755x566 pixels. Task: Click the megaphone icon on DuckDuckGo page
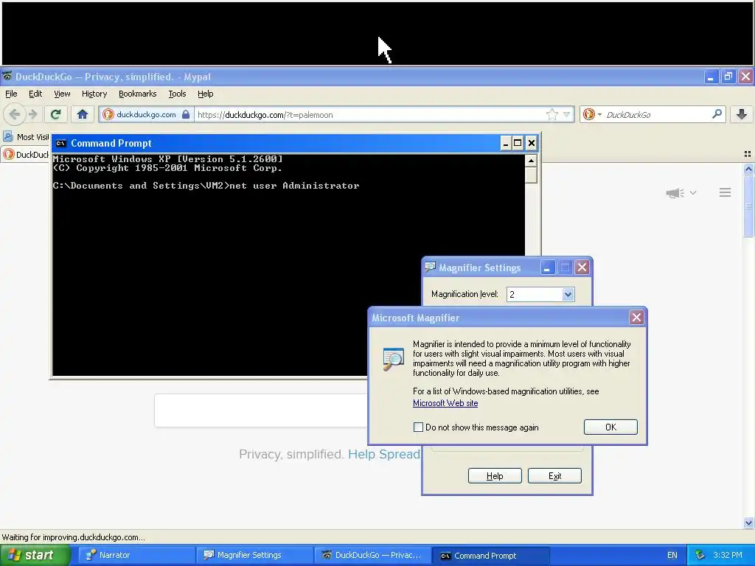point(675,193)
